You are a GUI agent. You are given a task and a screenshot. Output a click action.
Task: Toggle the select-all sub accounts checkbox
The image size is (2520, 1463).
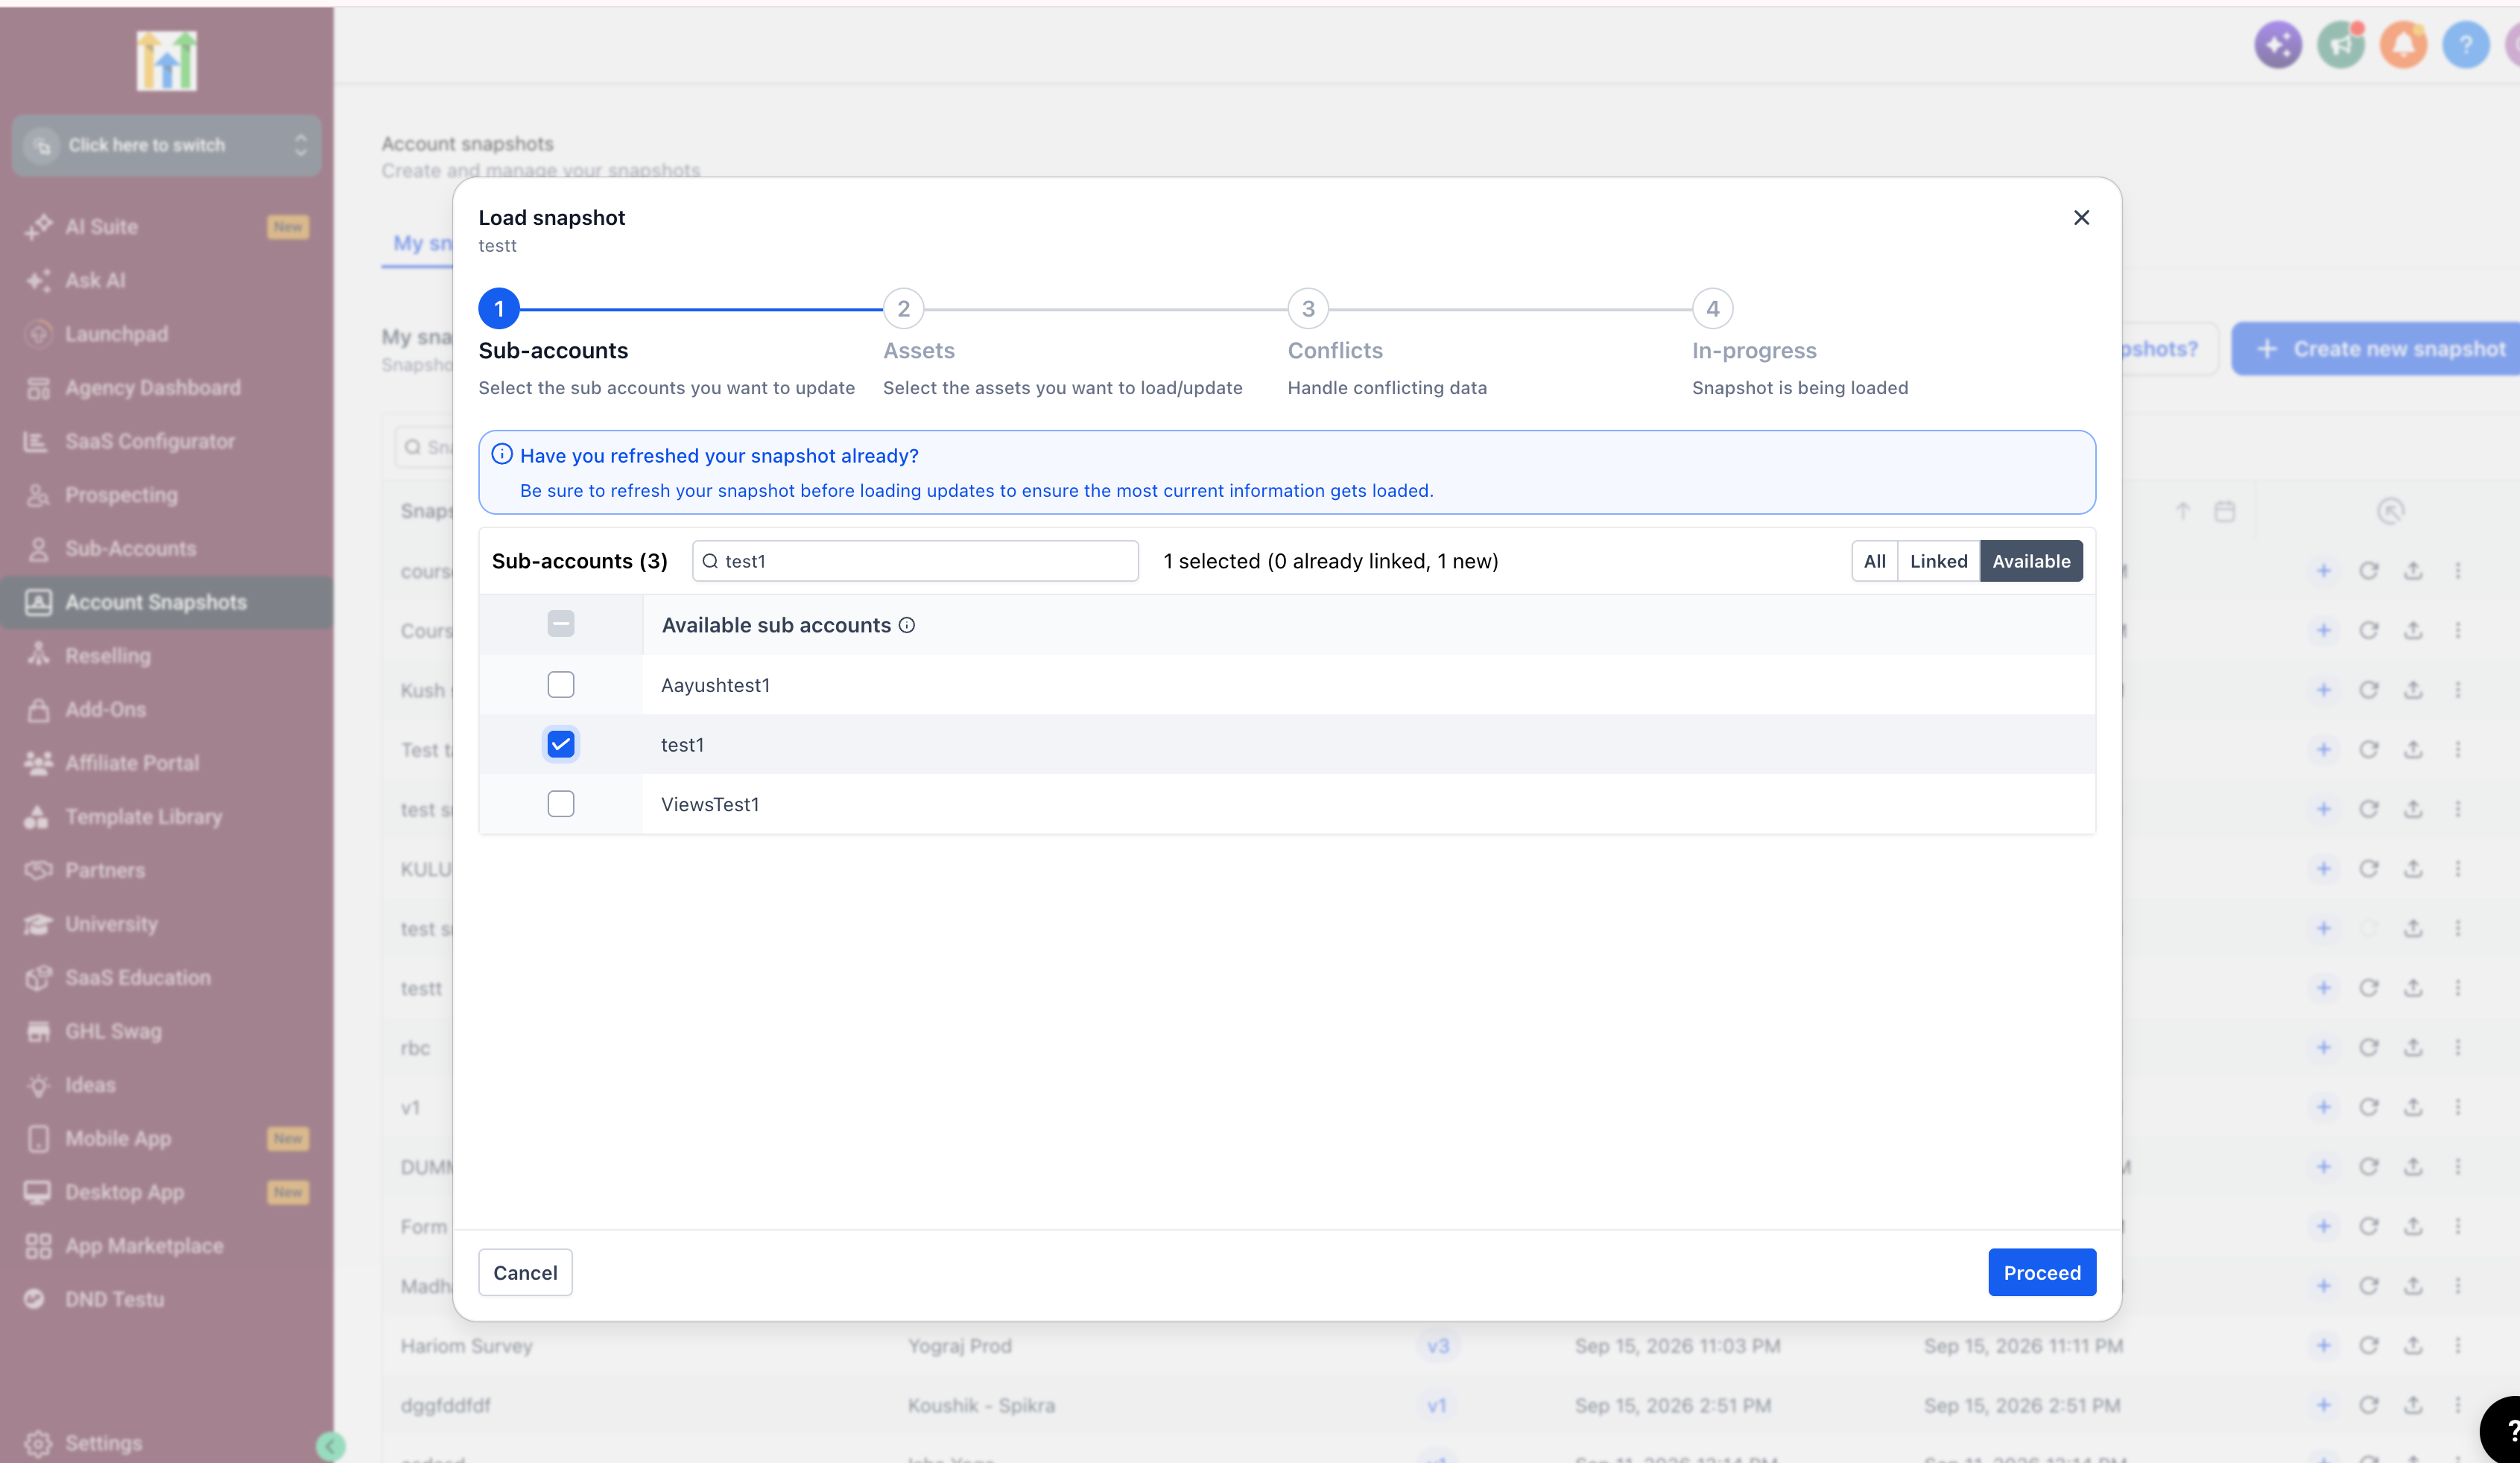(x=561, y=624)
